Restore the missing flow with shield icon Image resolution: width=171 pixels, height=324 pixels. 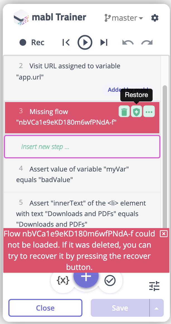[x=136, y=112]
